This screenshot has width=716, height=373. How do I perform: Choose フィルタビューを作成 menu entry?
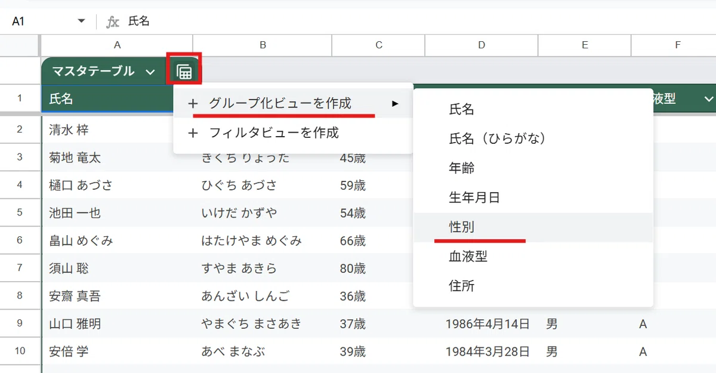tap(293, 132)
